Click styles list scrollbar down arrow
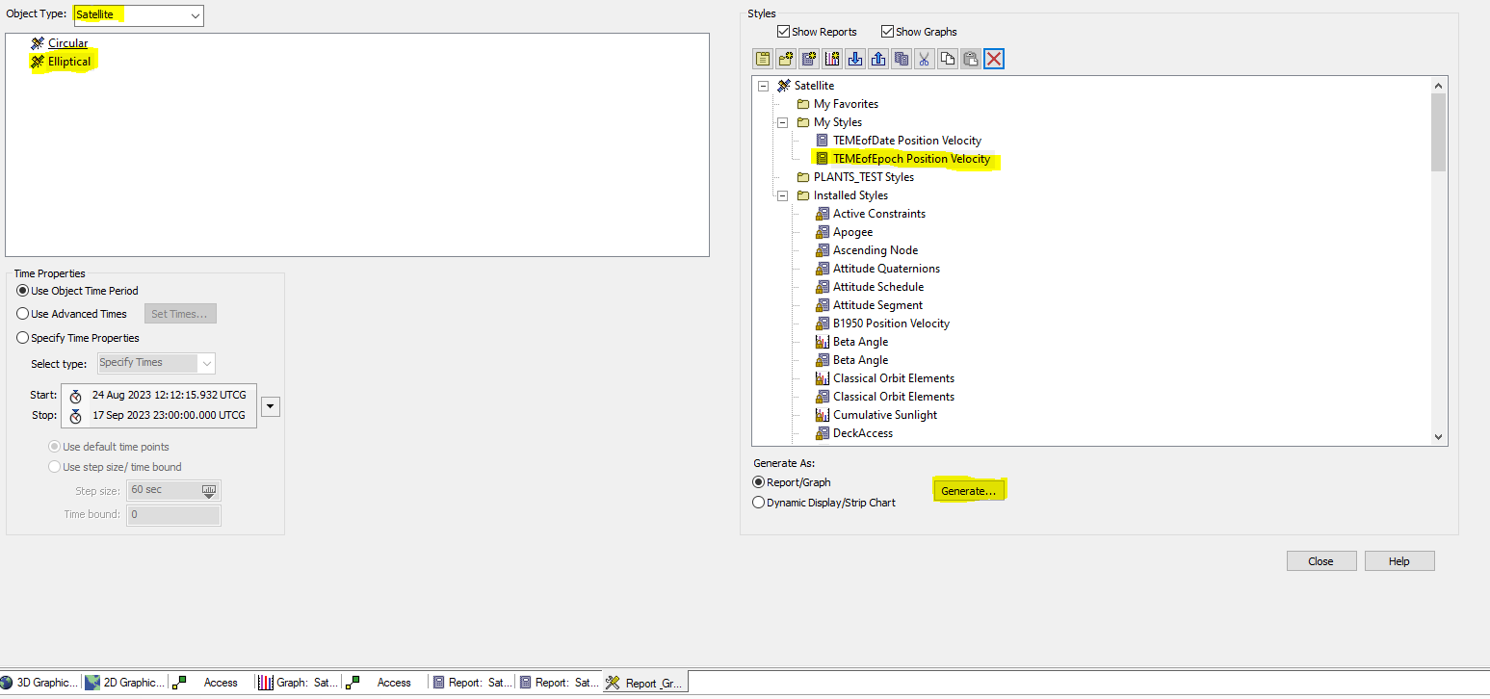Screen dimensions: 1490x699 (1439, 437)
